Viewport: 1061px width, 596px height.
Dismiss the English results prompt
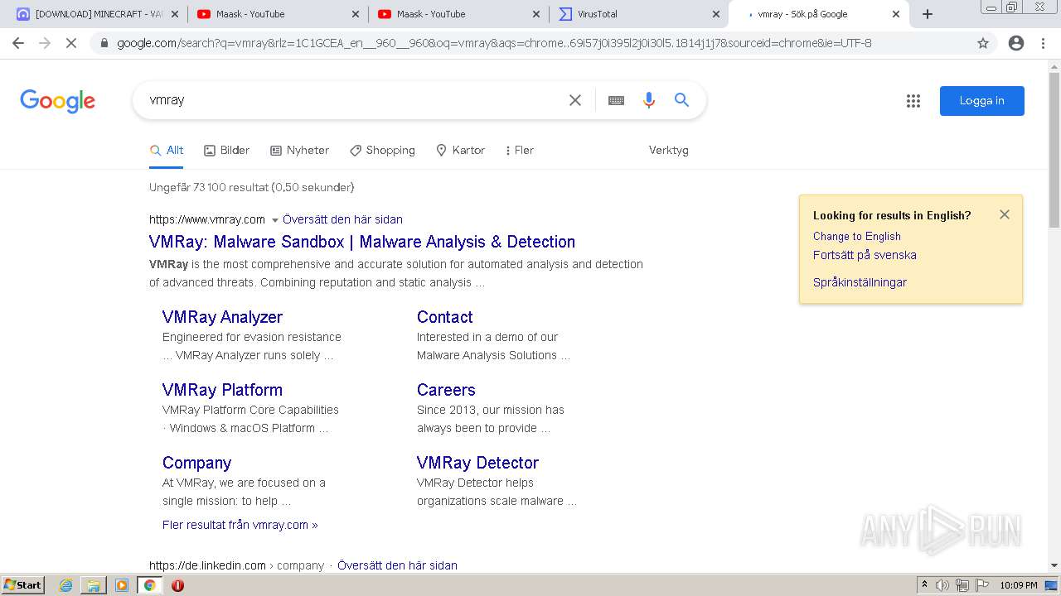coord(1005,214)
